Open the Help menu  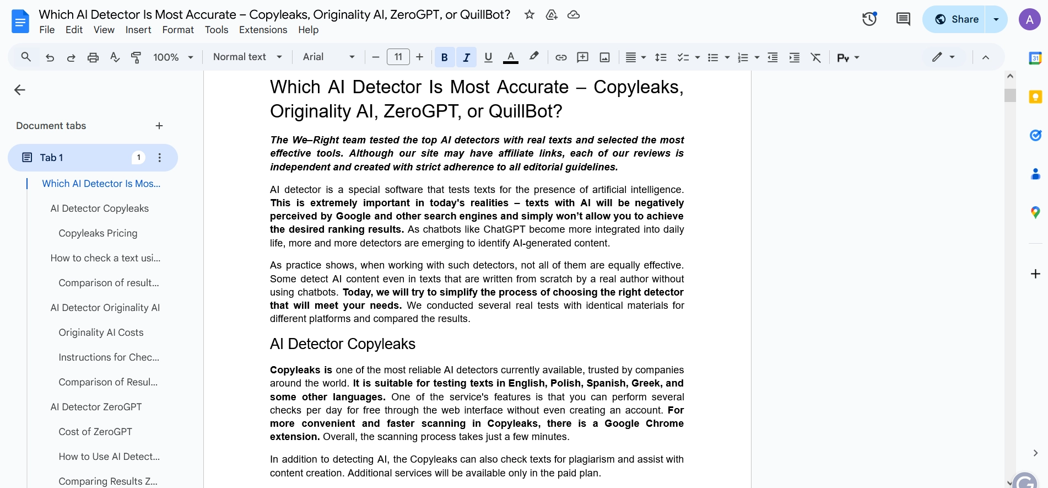coord(309,30)
